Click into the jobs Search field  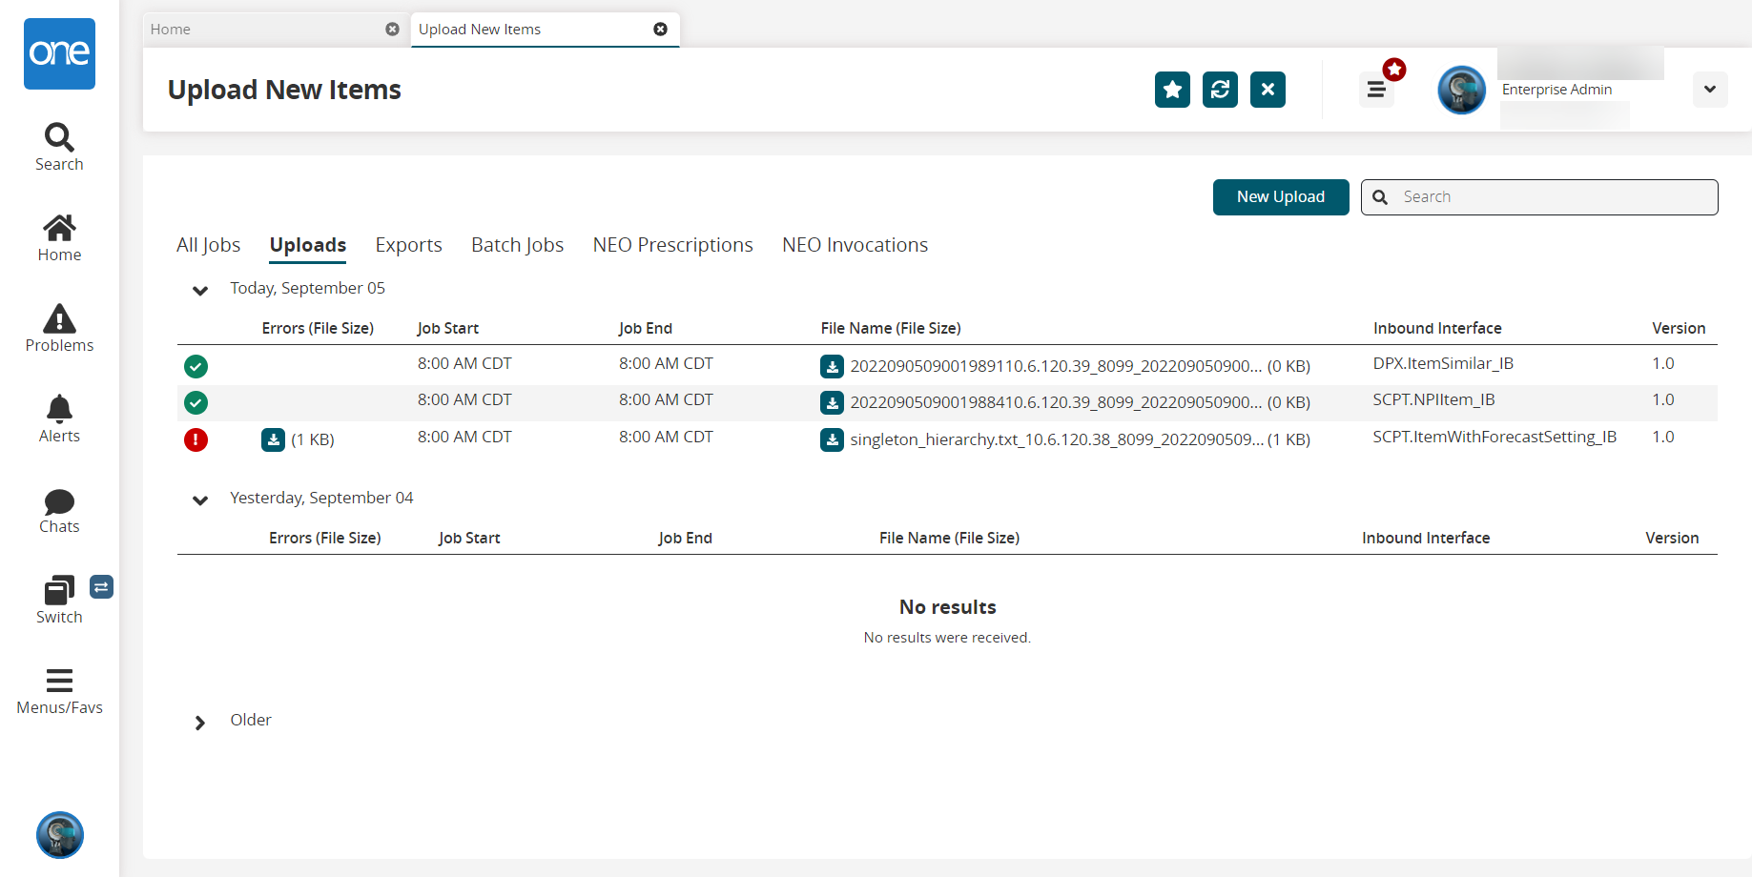click(1555, 197)
